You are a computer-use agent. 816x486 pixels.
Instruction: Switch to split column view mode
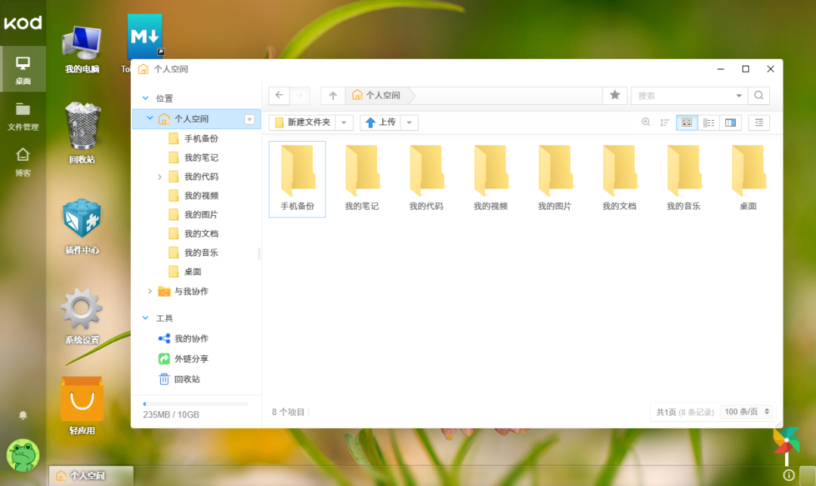tap(730, 122)
